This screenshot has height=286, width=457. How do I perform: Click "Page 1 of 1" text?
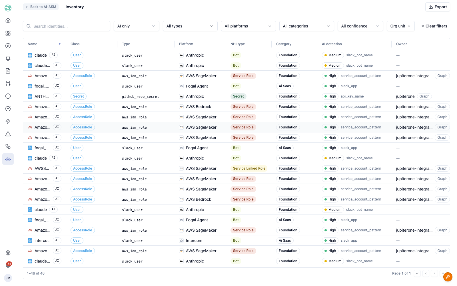coord(401,273)
